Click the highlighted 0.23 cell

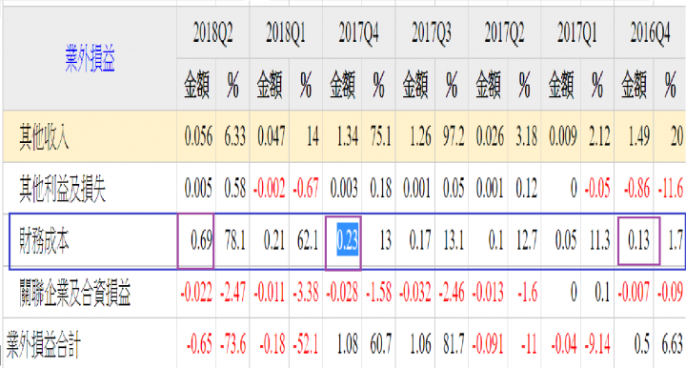click(348, 240)
